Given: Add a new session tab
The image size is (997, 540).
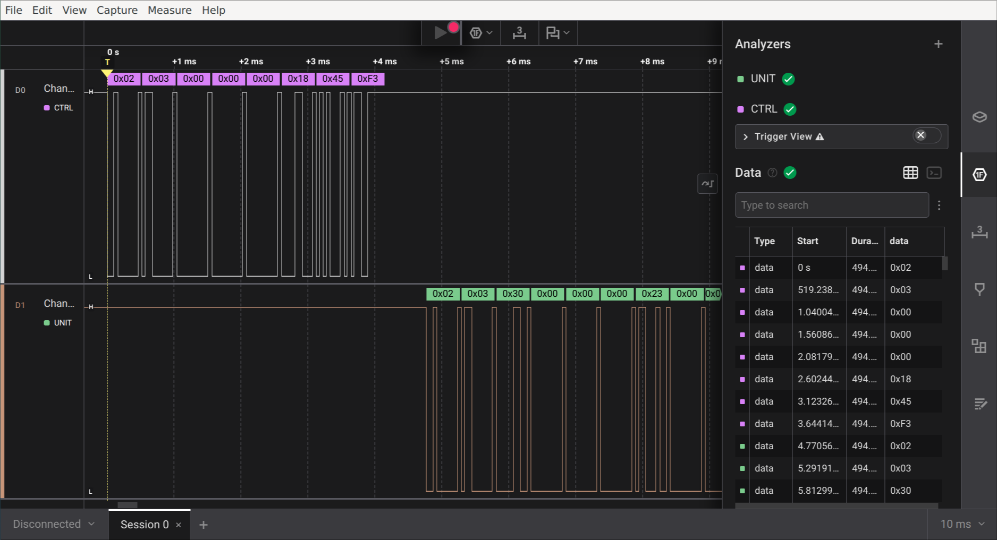Looking at the screenshot, I should pos(204,525).
